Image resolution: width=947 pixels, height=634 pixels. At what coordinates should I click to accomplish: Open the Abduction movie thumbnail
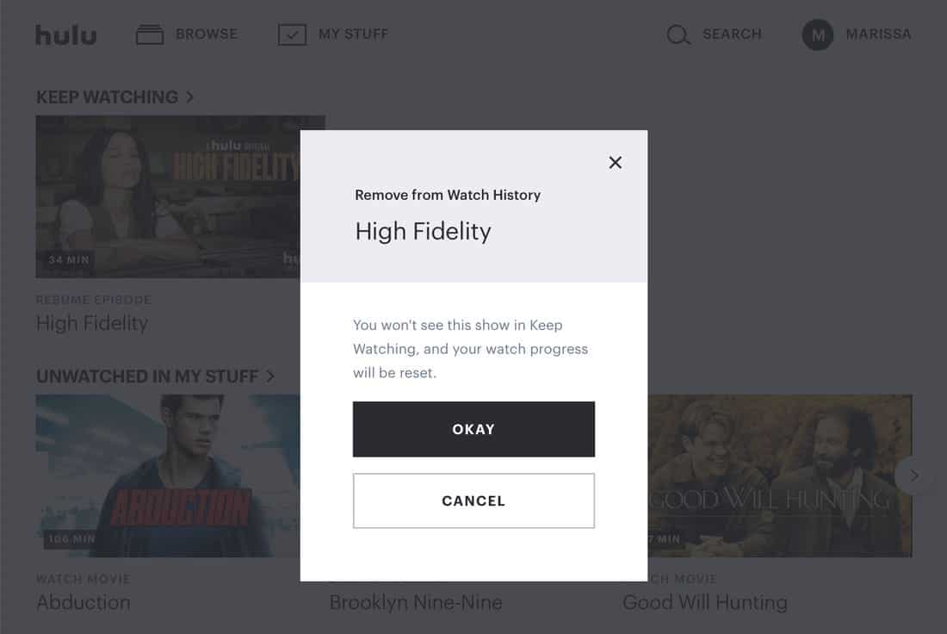tap(168, 475)
